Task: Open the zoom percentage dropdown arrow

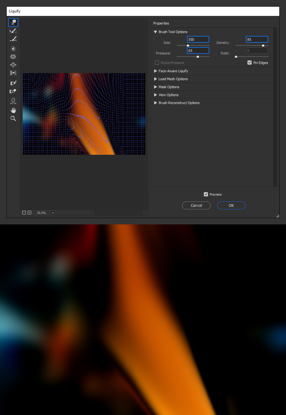Action: coord(53,213)
